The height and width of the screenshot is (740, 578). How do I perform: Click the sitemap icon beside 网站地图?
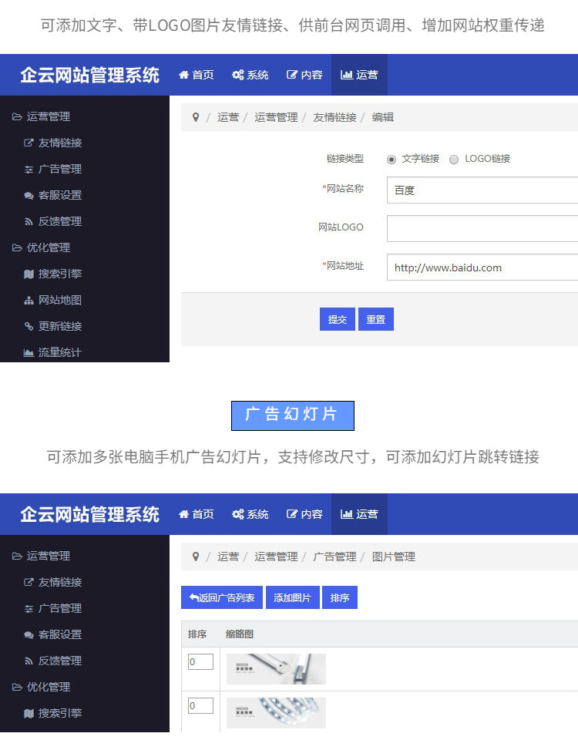(29, 300)
